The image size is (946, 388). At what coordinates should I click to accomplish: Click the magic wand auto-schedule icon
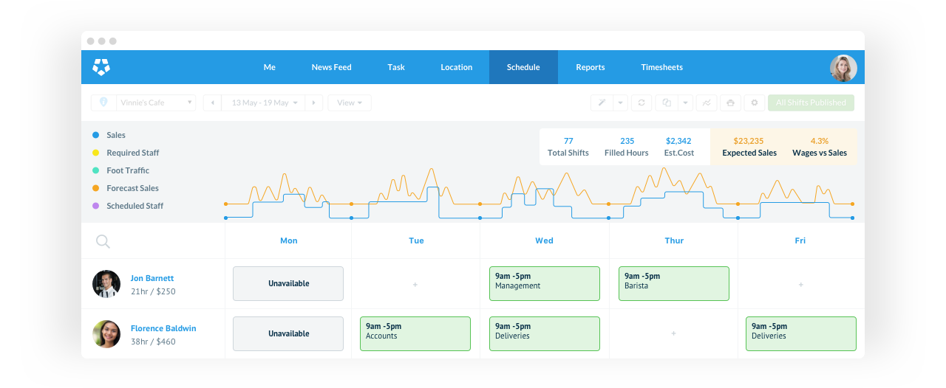click(602, 103)
